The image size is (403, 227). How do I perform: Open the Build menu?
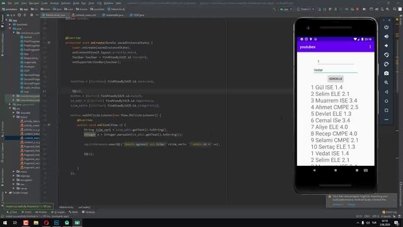pos(76,3)
